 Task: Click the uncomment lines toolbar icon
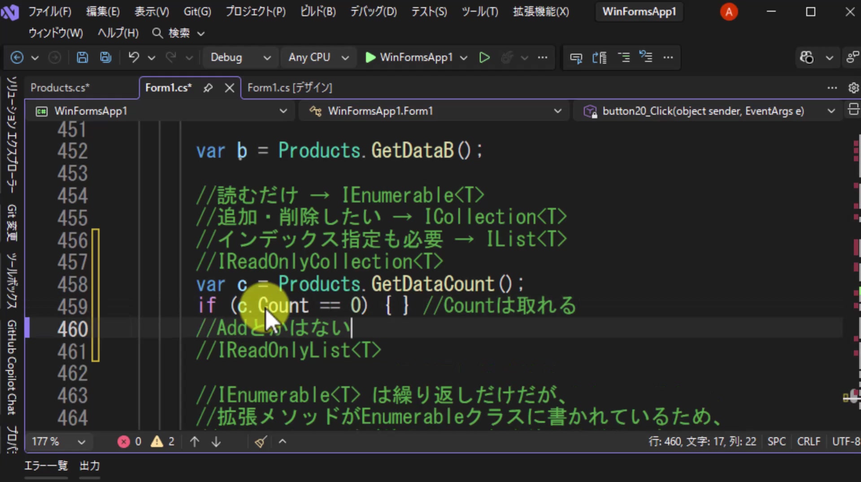(x=646, y=57)
